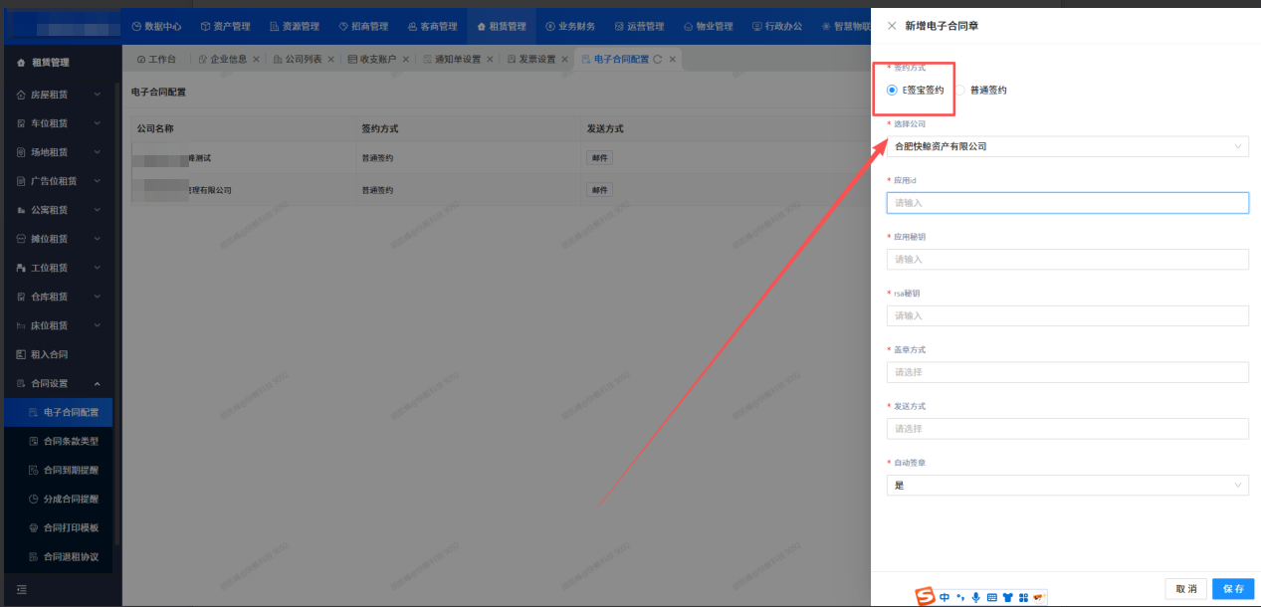Click the printer icon beside 合同打印模板
Viewport: 1261px width, 607px height.
point(33,527)
